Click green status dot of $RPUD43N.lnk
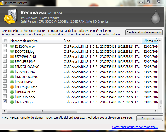This screenshot has width=166, height=132. [x=12, y=92]
